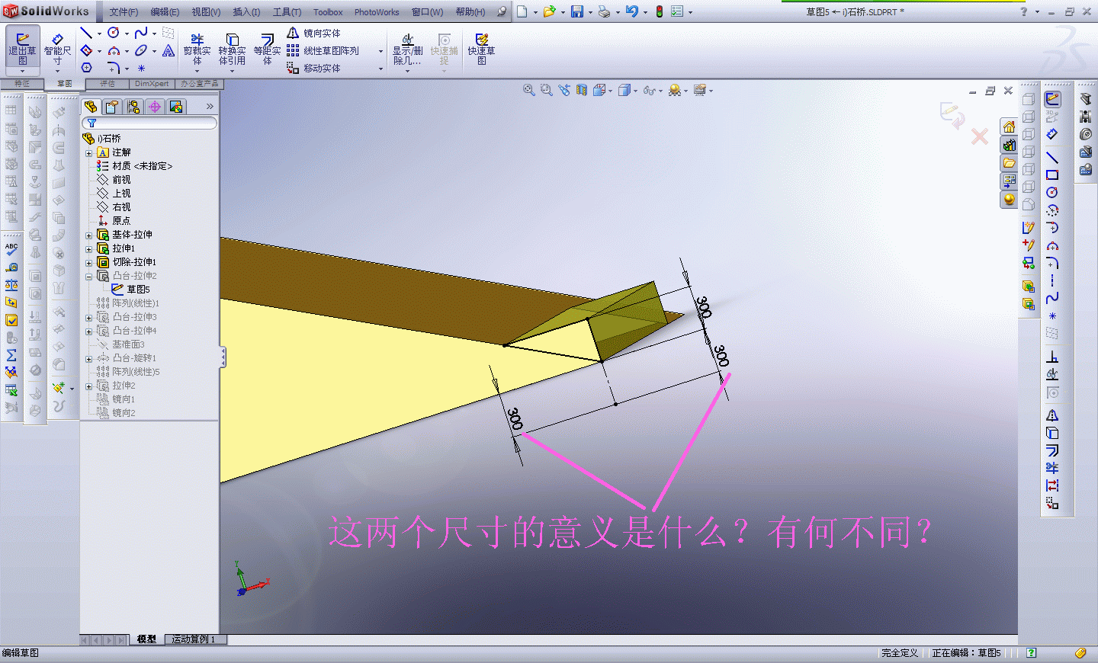This screenshot has height=663, width=1098.
Task: Expand the 基体-拉伸 feature node
Action: [88, 235]
